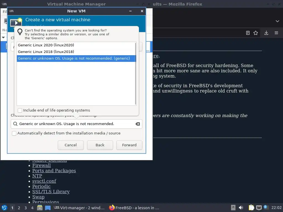
Task: Open the Firefox hamburger menu
Action: click(x=276, y=33)
